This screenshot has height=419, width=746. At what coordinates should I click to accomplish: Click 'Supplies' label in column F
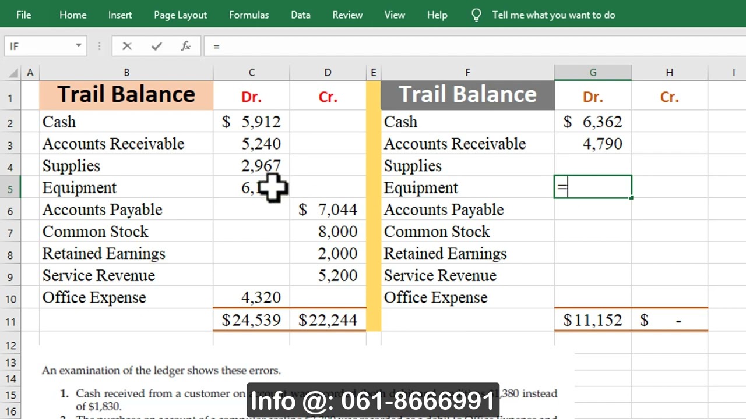click(413, 166)
